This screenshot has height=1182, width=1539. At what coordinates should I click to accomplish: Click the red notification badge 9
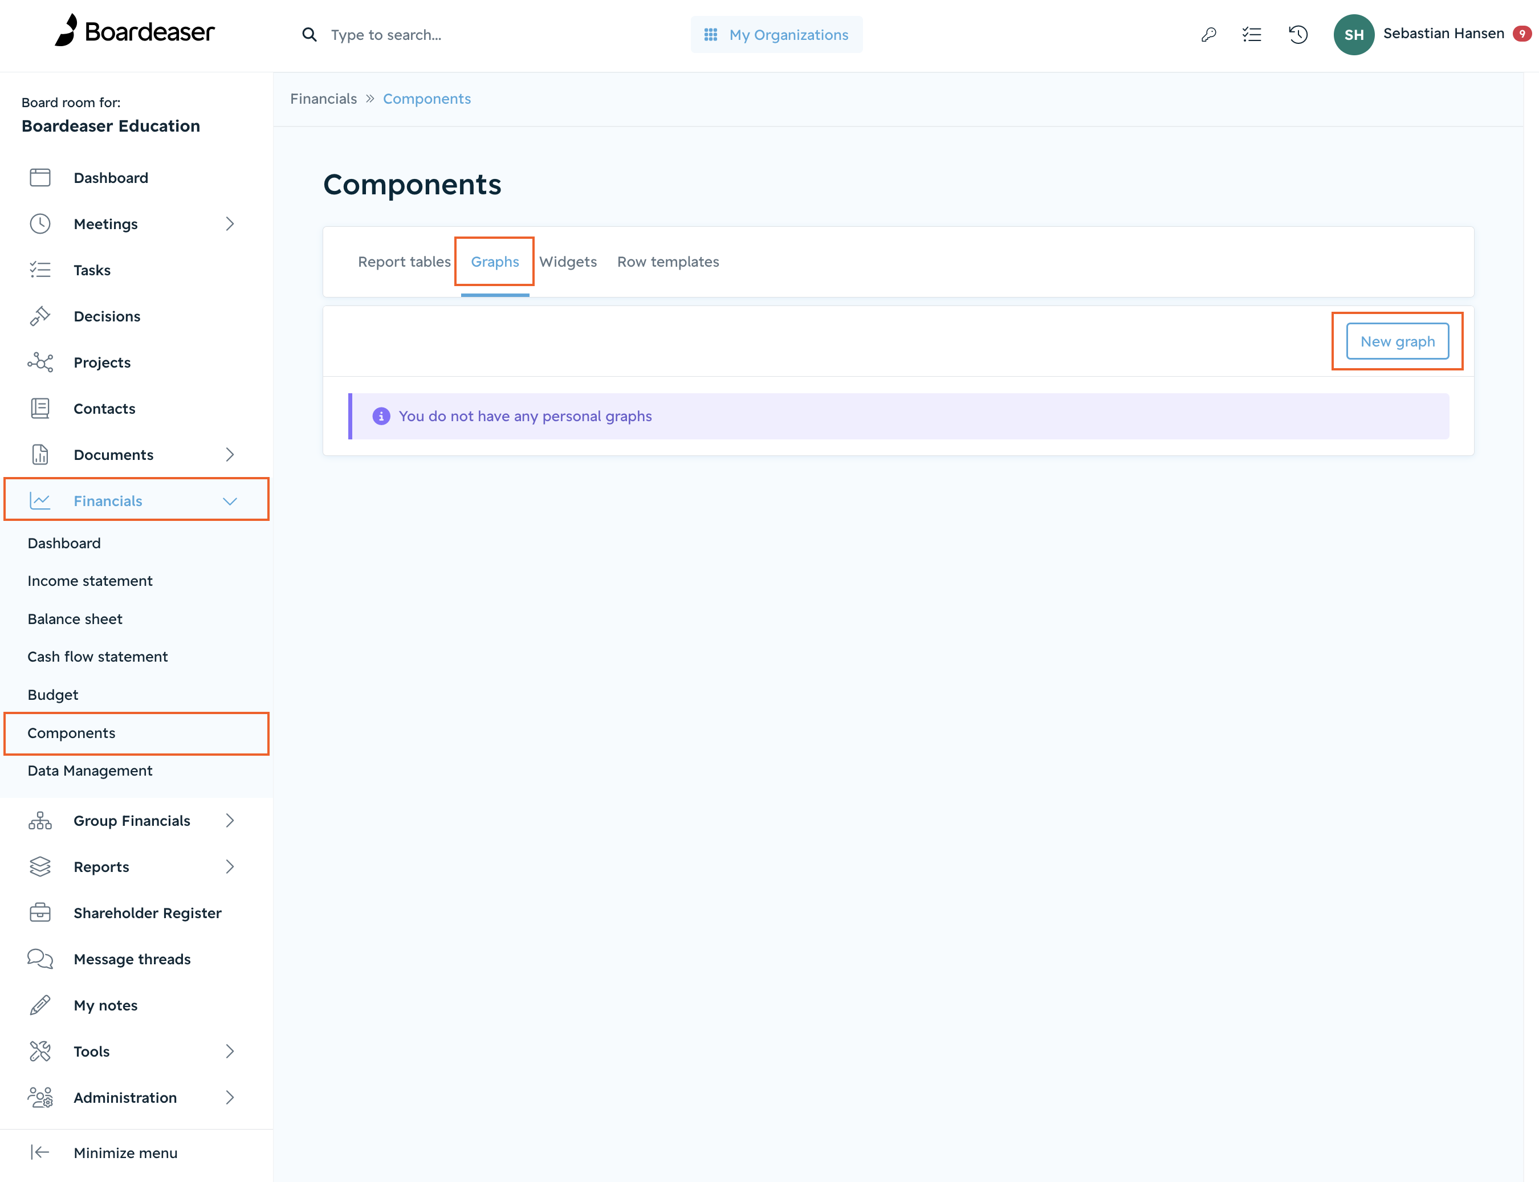[x=1521, y=34]
